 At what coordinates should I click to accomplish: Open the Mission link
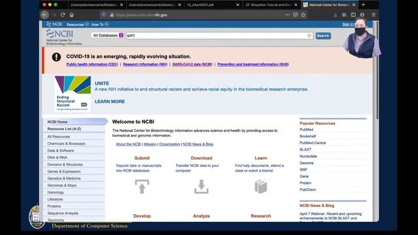pos(150,144)
